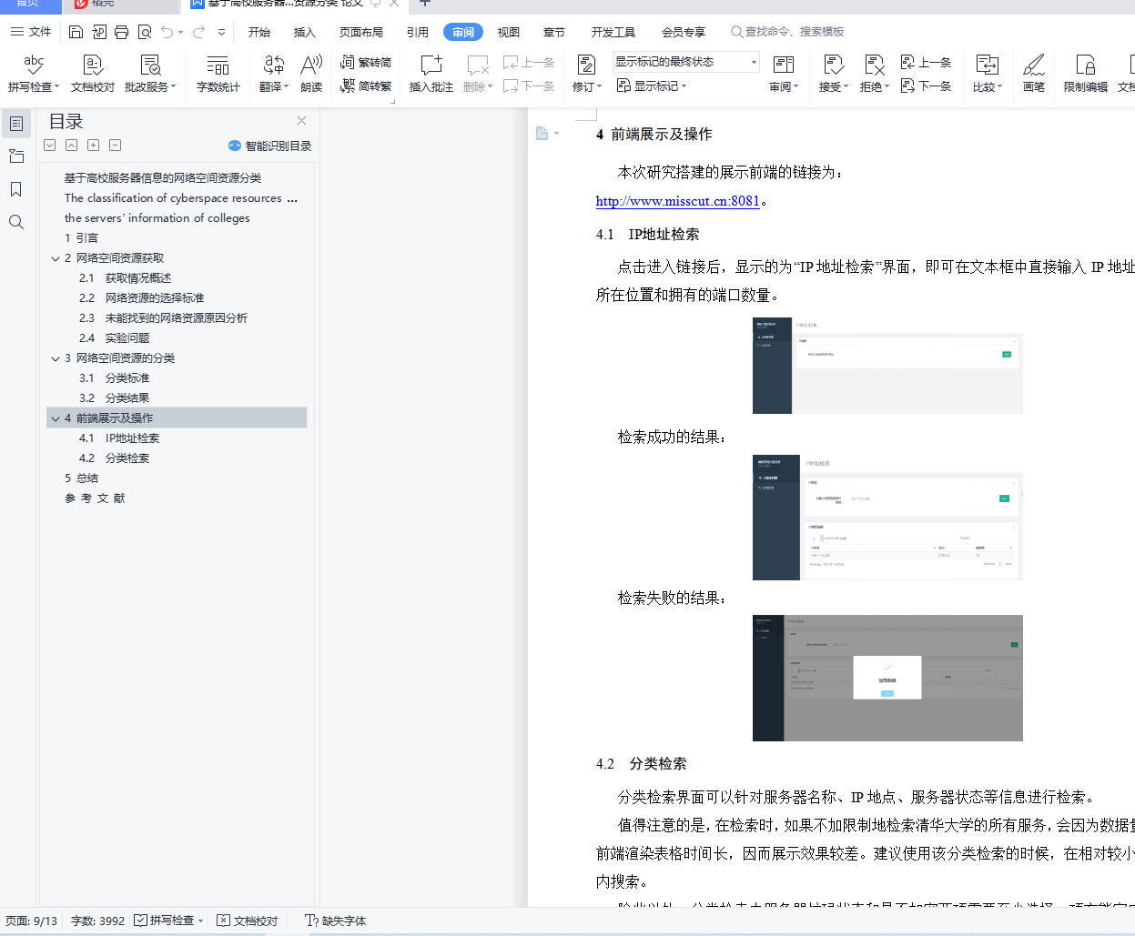
Task: Click the redo arrow icon
Action: click(198, 32)
